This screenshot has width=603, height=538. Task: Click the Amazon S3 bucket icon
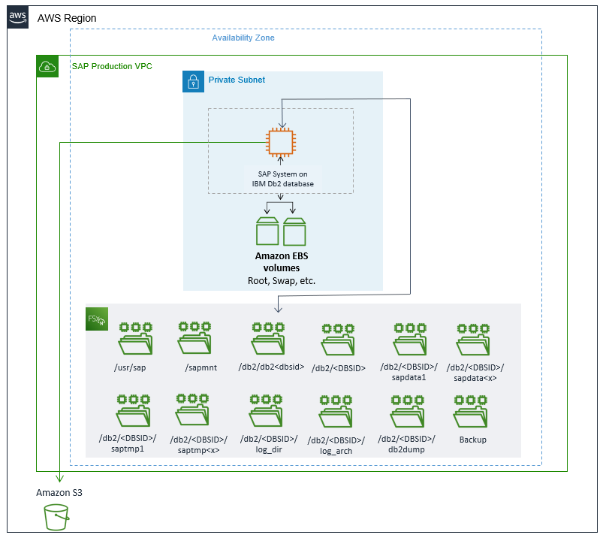57,517
